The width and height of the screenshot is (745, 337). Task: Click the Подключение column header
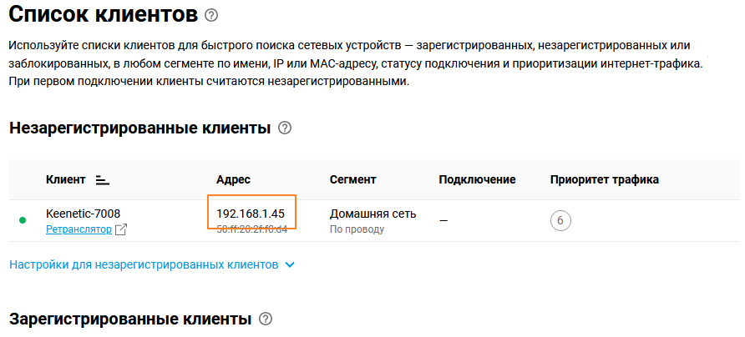pos(477,179)
